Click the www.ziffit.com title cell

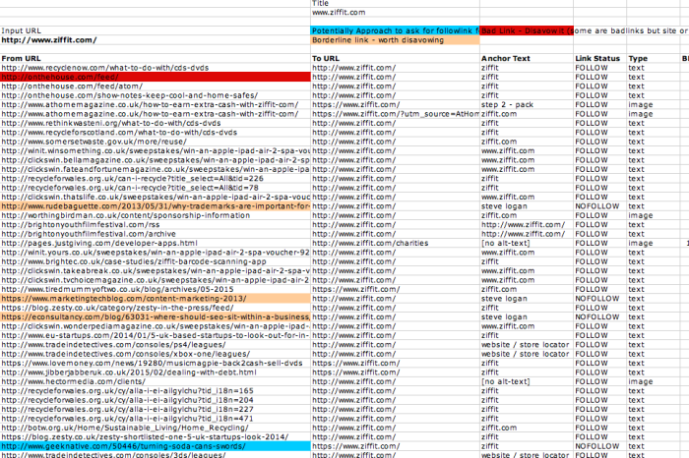395,12
